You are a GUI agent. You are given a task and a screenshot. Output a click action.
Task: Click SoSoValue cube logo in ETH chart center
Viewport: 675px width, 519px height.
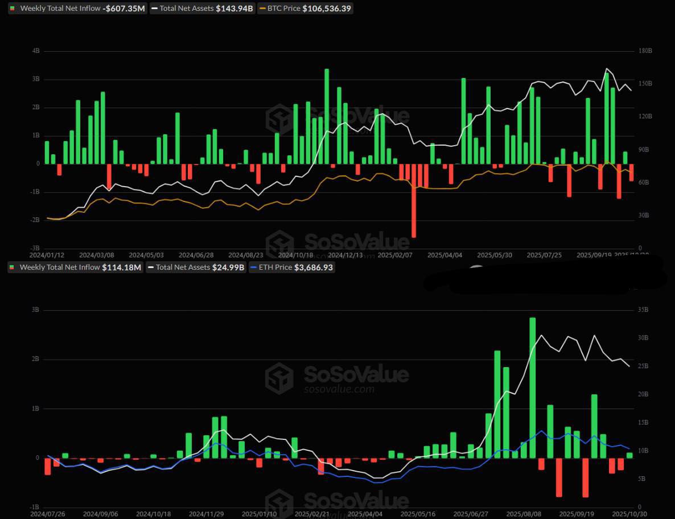click(x=279, y=378)
